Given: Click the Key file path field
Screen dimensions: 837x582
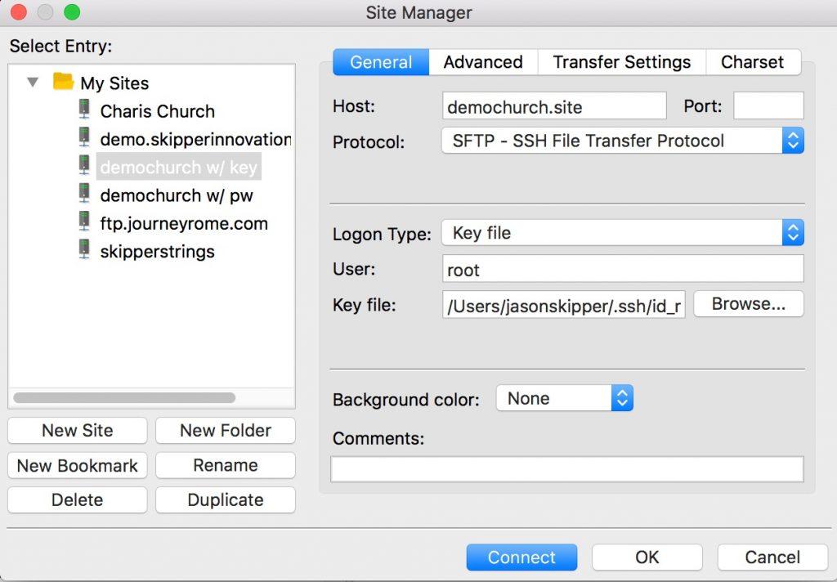Looking at the screenshot, I should click(564, 305).
